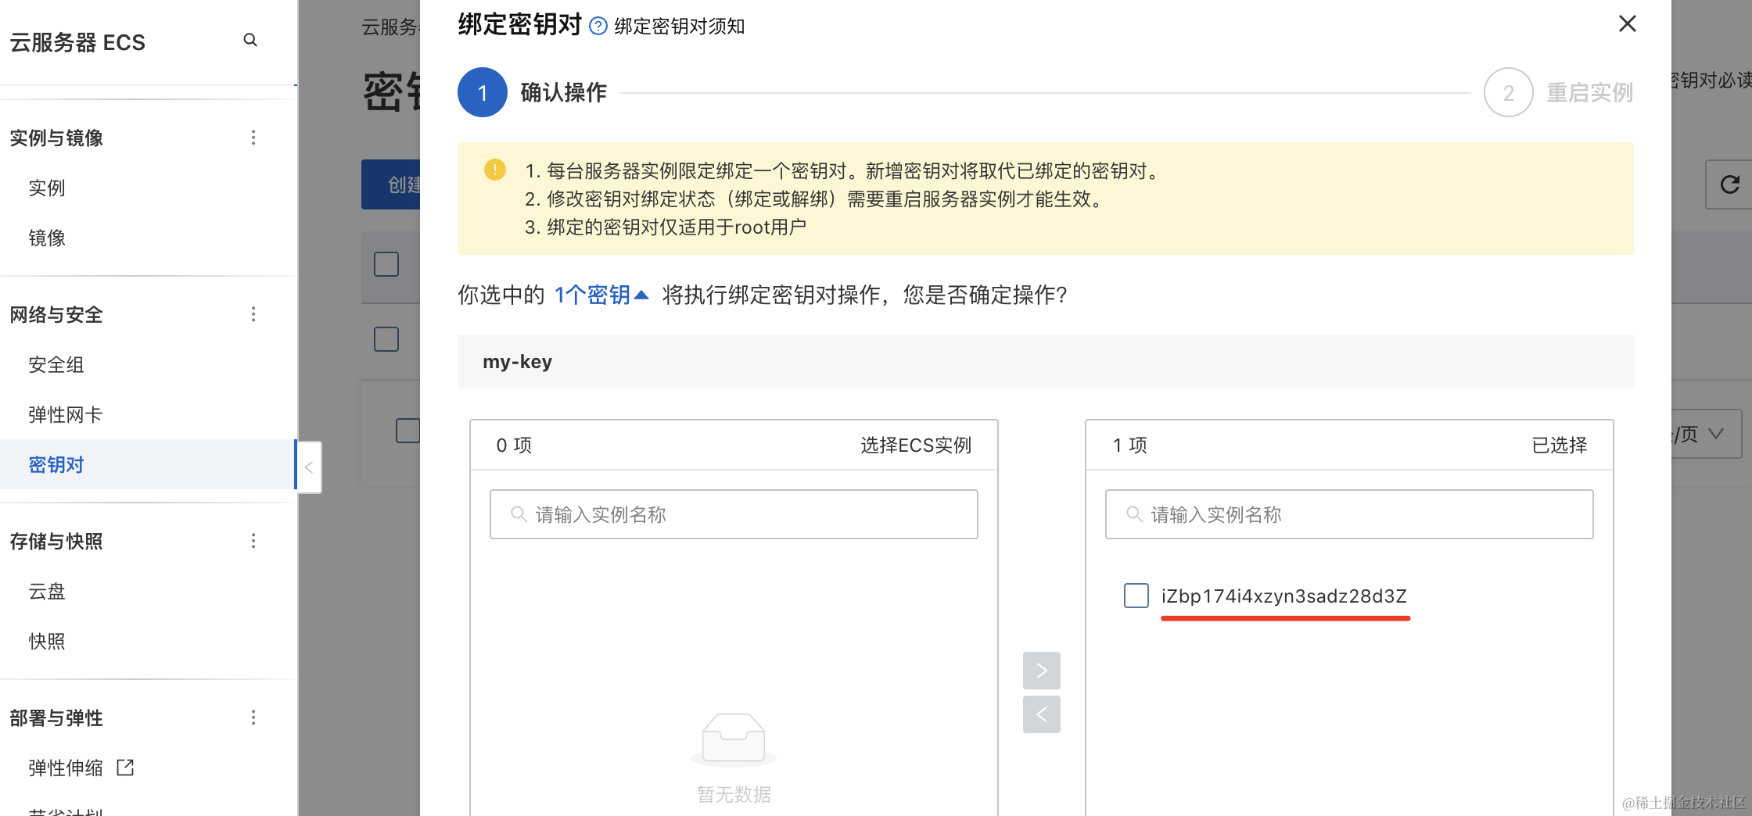Click the refresh icon at top right

click(1729, 184)
